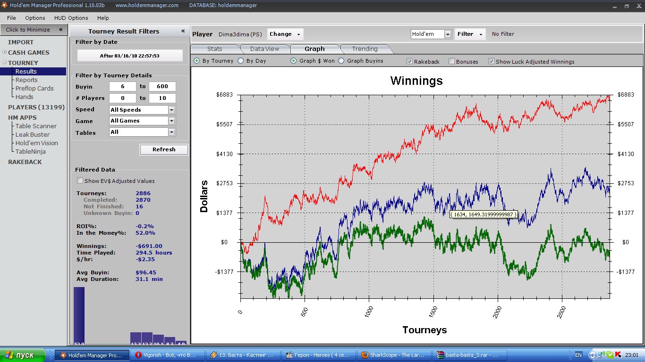
Task: Click the Refresh button
Action: pyautogui.click(x=164, y=149)
